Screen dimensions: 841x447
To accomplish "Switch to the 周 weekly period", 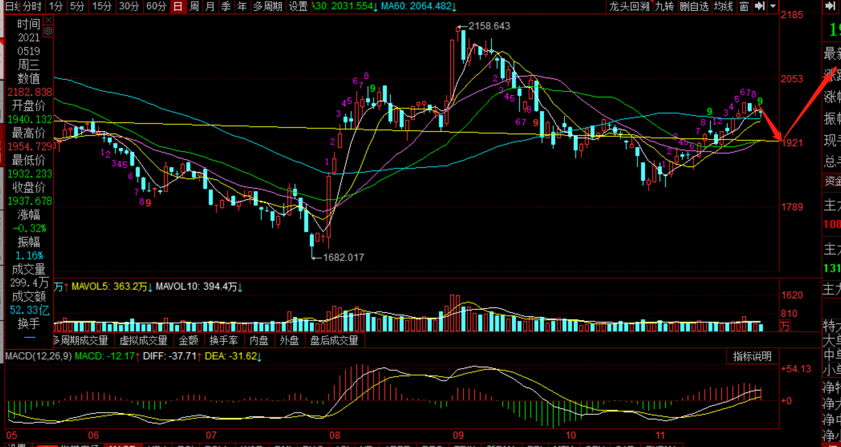I will click(194, 6).
